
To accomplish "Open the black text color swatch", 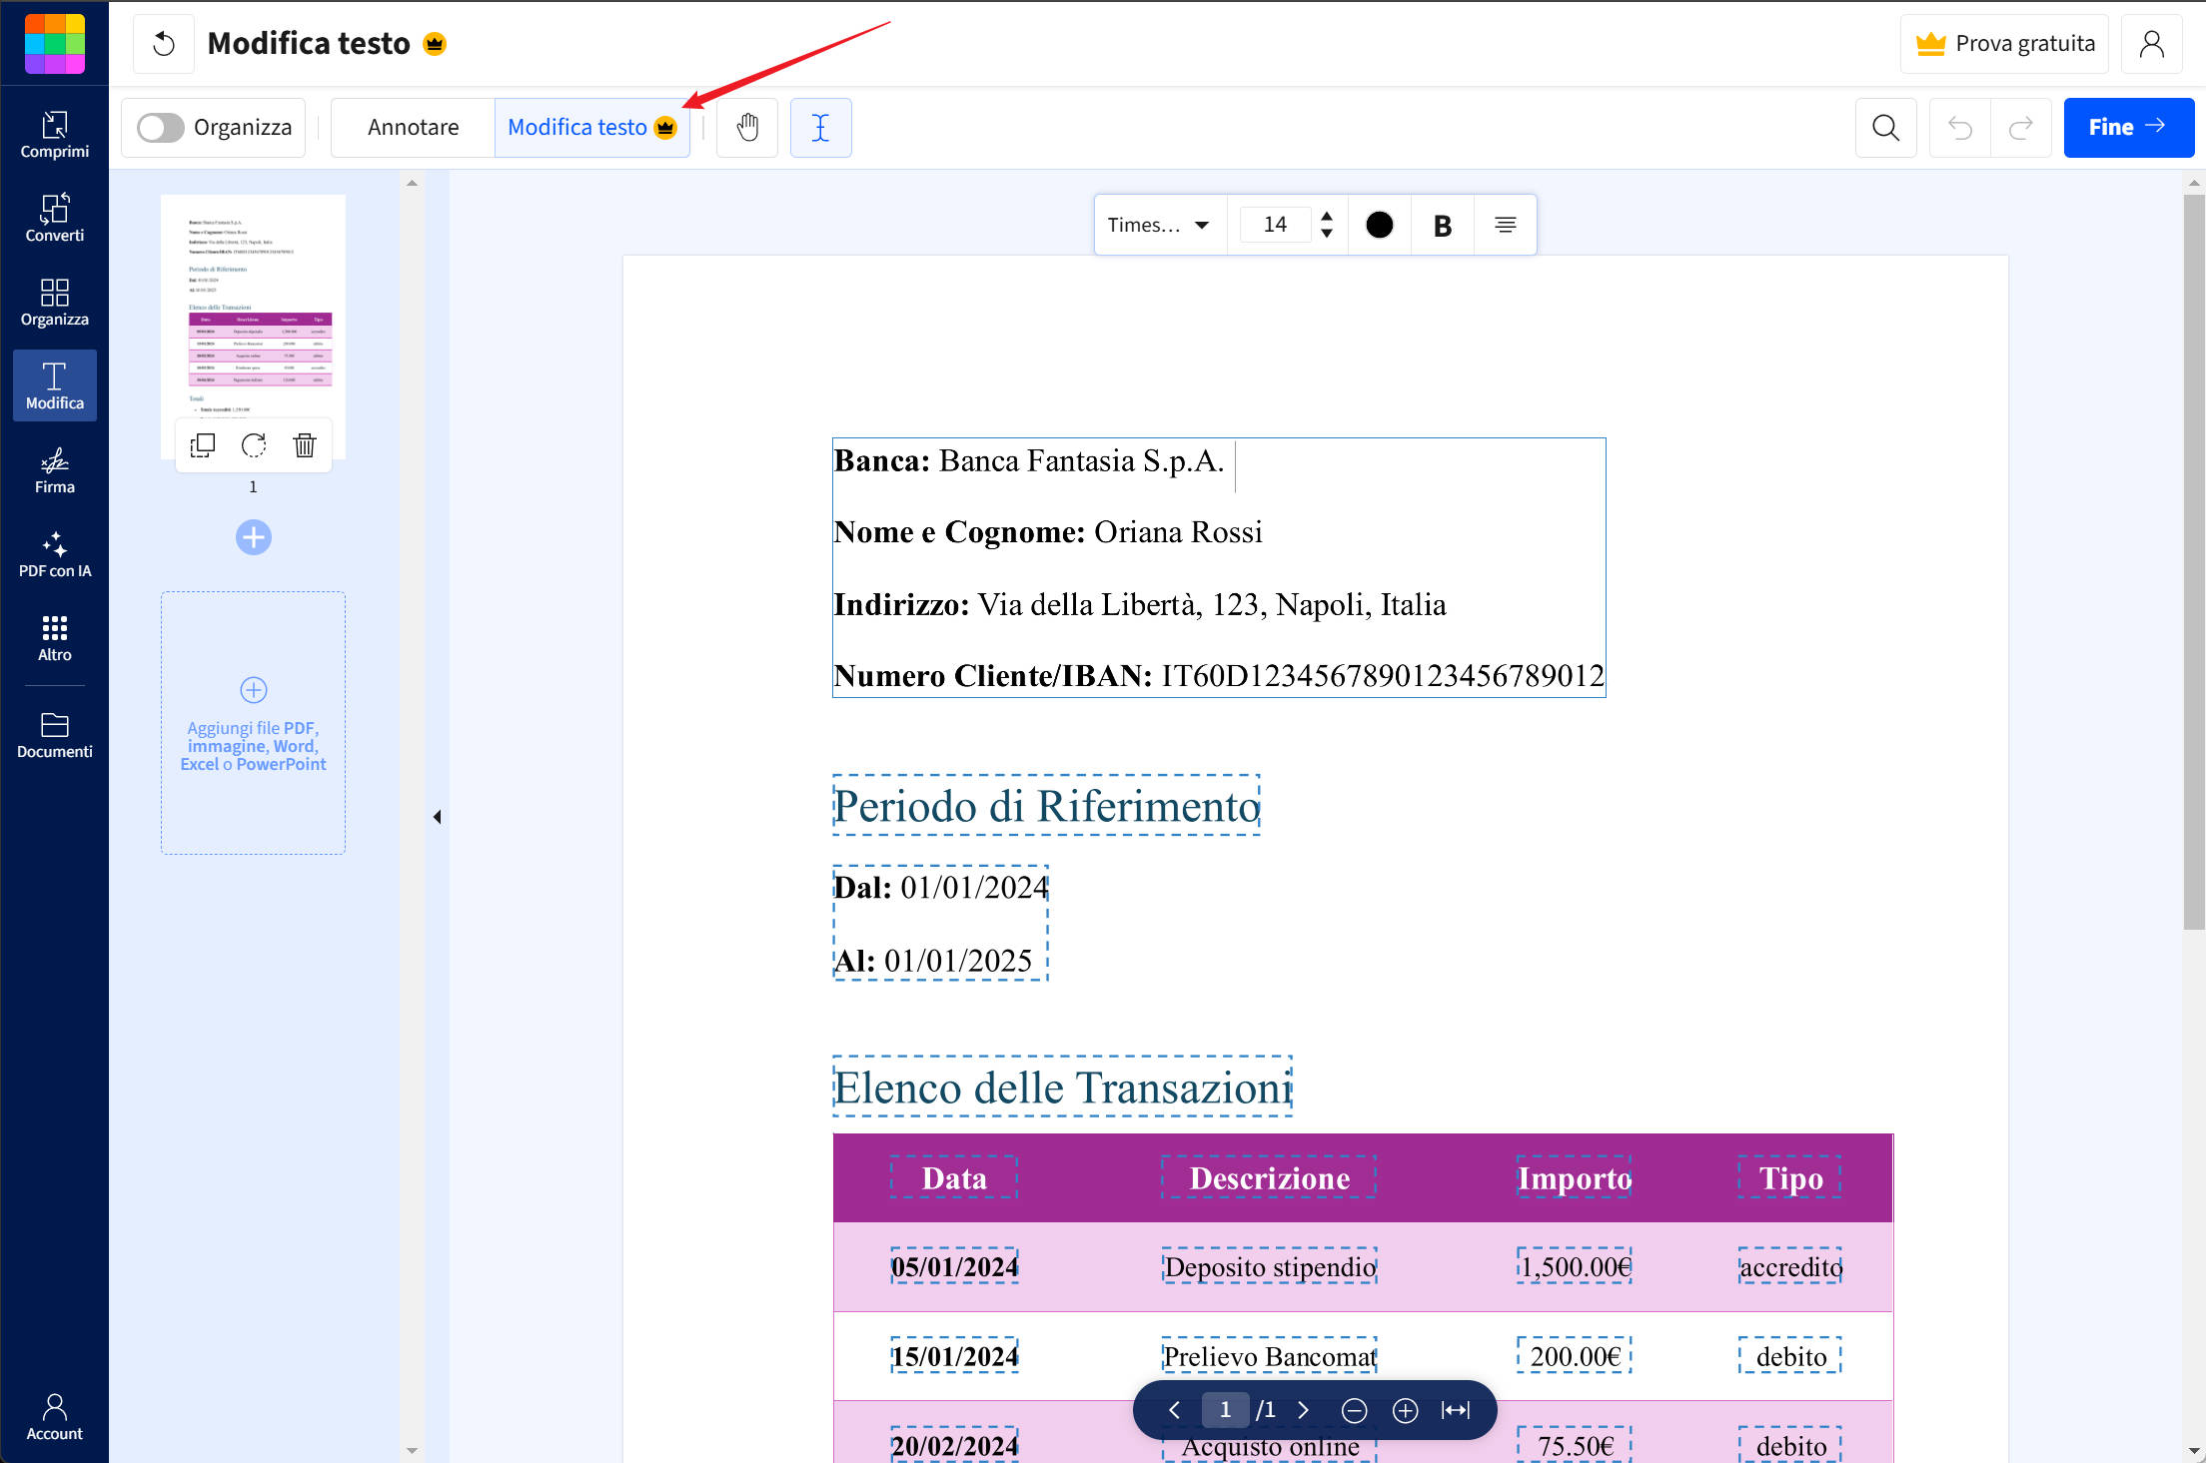I will click(1379, 226).
